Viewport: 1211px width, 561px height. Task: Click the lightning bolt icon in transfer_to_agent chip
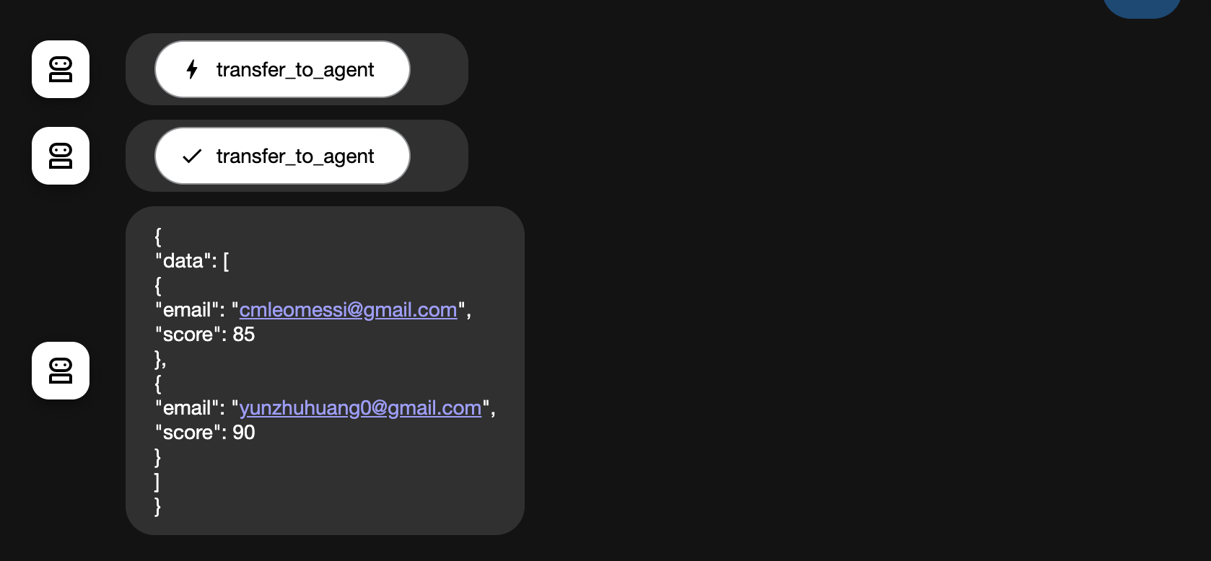(x=192, y=69)
